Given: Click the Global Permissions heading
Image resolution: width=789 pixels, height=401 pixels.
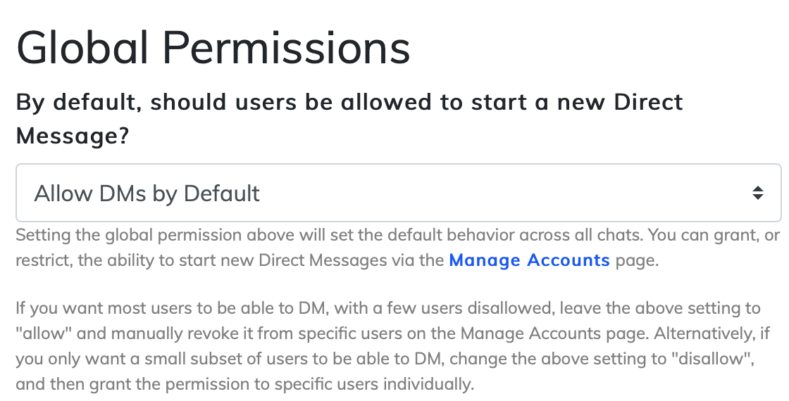Looking at the screenshot, I should click(x=213, y=48).
